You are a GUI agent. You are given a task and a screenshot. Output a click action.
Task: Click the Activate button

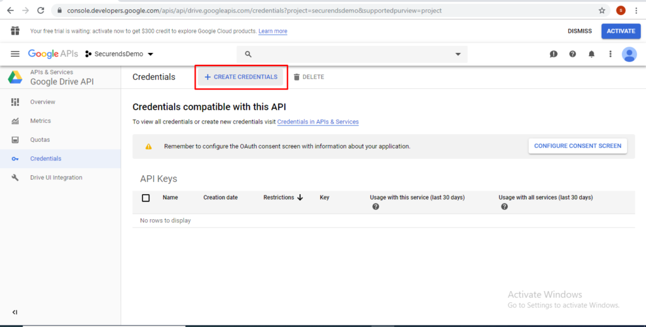coord(621,32)
